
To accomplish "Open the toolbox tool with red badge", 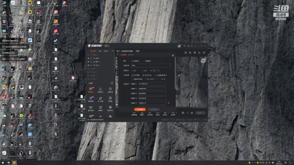I will coord(91,116).
